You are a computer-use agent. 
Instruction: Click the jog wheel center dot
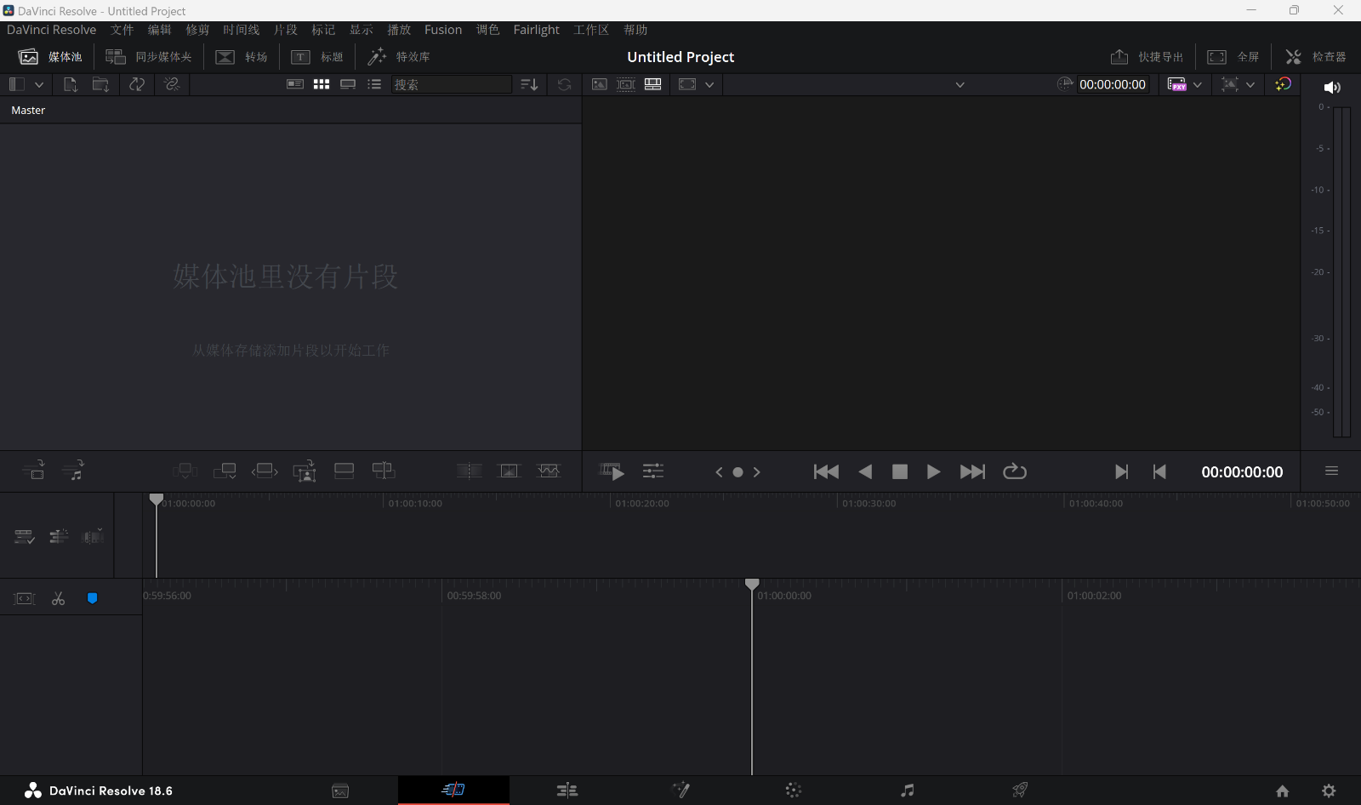point(737,472)
